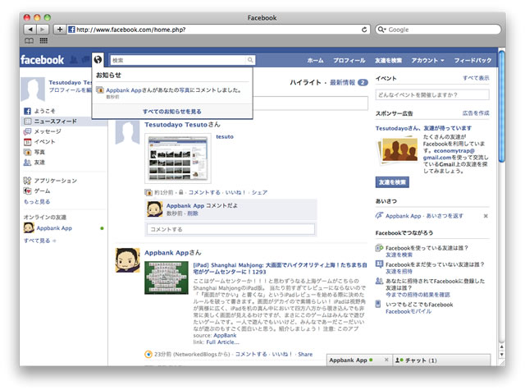The height and width of the screenshot is (390, 525).
Task: Add bookmark with the plus button
Action: tap(60, 30)
